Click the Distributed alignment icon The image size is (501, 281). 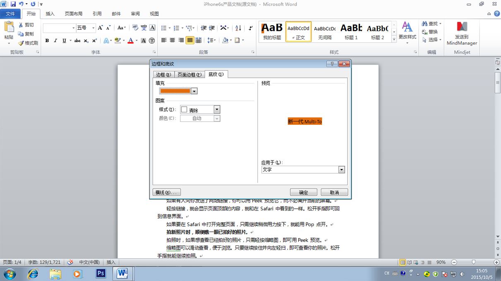(x=198, y=40)
